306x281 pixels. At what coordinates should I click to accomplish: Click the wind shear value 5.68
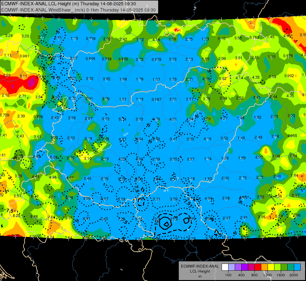122,199
